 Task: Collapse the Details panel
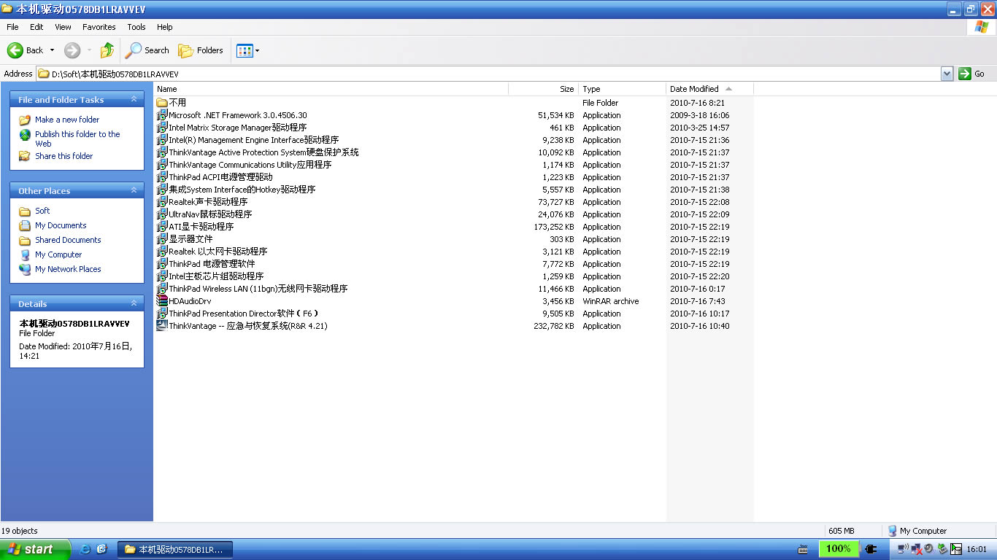pyautogui.click(x=134, y=303)
